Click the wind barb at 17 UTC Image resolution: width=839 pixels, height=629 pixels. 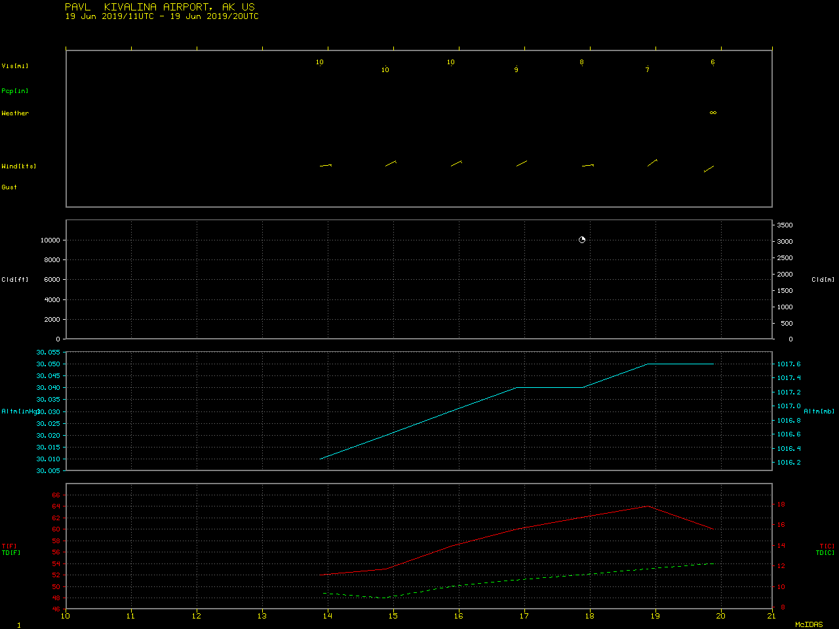[x=522, y=163]
